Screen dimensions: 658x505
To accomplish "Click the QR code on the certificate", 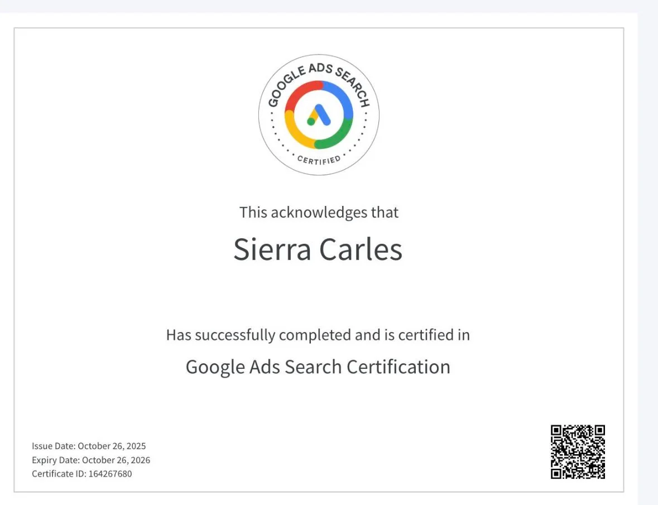I will pos(578,452).
